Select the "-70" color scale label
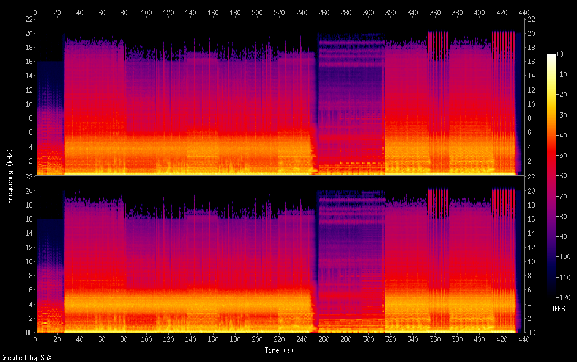The height and width of the screenshot is (362, 577). 562,196
